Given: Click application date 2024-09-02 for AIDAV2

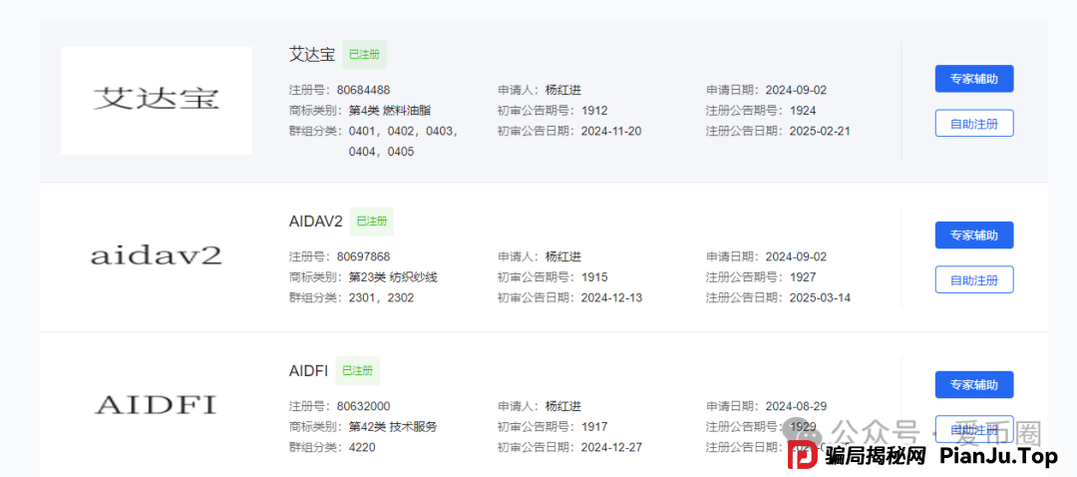Looking at the screenshot, I should [796, 257].
